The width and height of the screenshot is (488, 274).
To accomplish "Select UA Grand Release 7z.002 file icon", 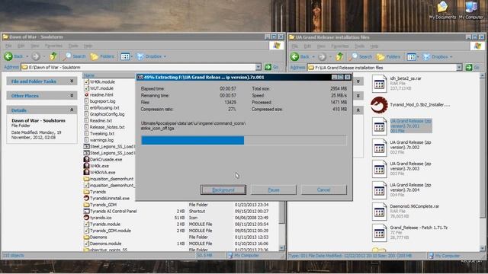I will pyautogui.click(x=379, y=148).
